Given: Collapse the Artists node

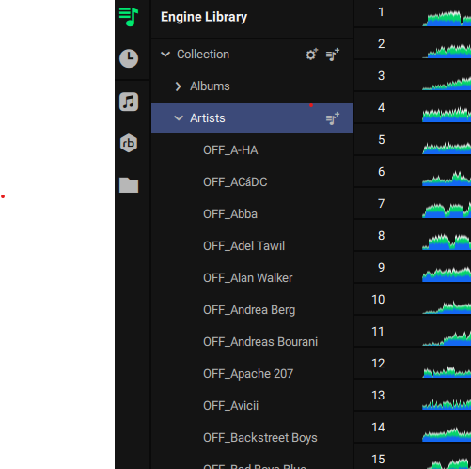Looking at the screenshot, I should pyautogui.click(x=179, y=118).
